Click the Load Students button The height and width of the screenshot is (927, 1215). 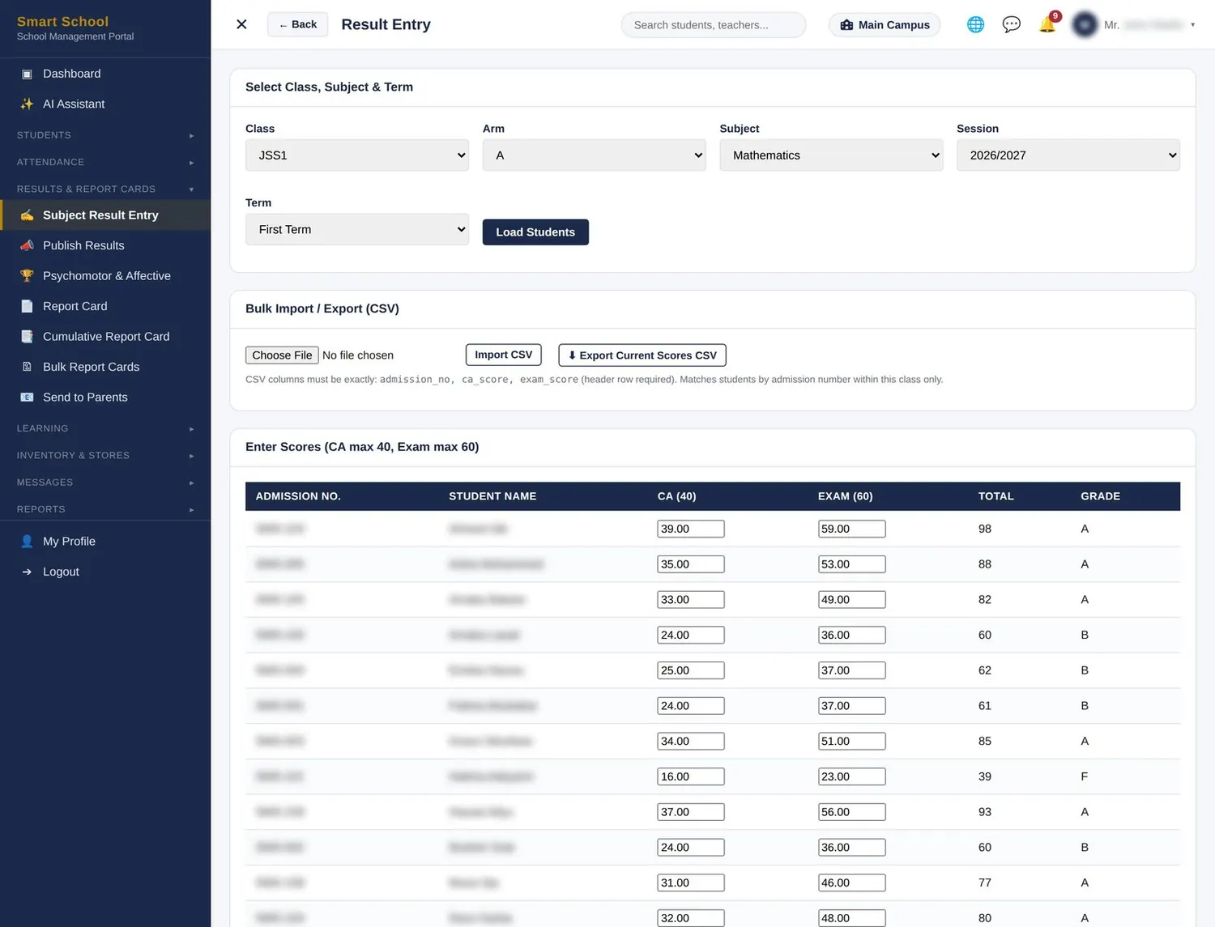pos(535,232)
